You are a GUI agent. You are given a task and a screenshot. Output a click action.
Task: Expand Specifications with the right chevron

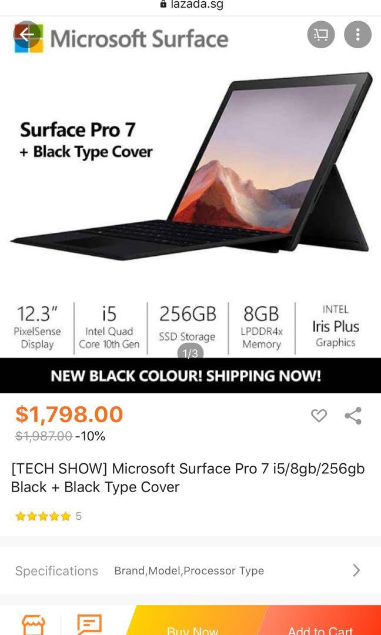point(356,570)
